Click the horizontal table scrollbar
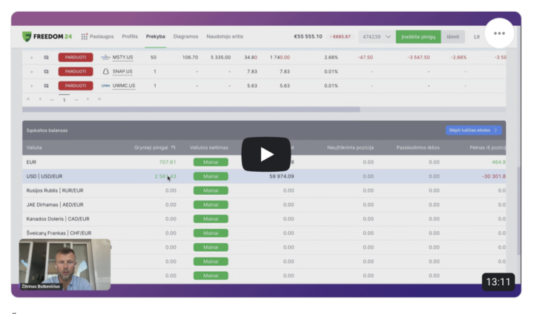534x314 pixels. point(191,110)
